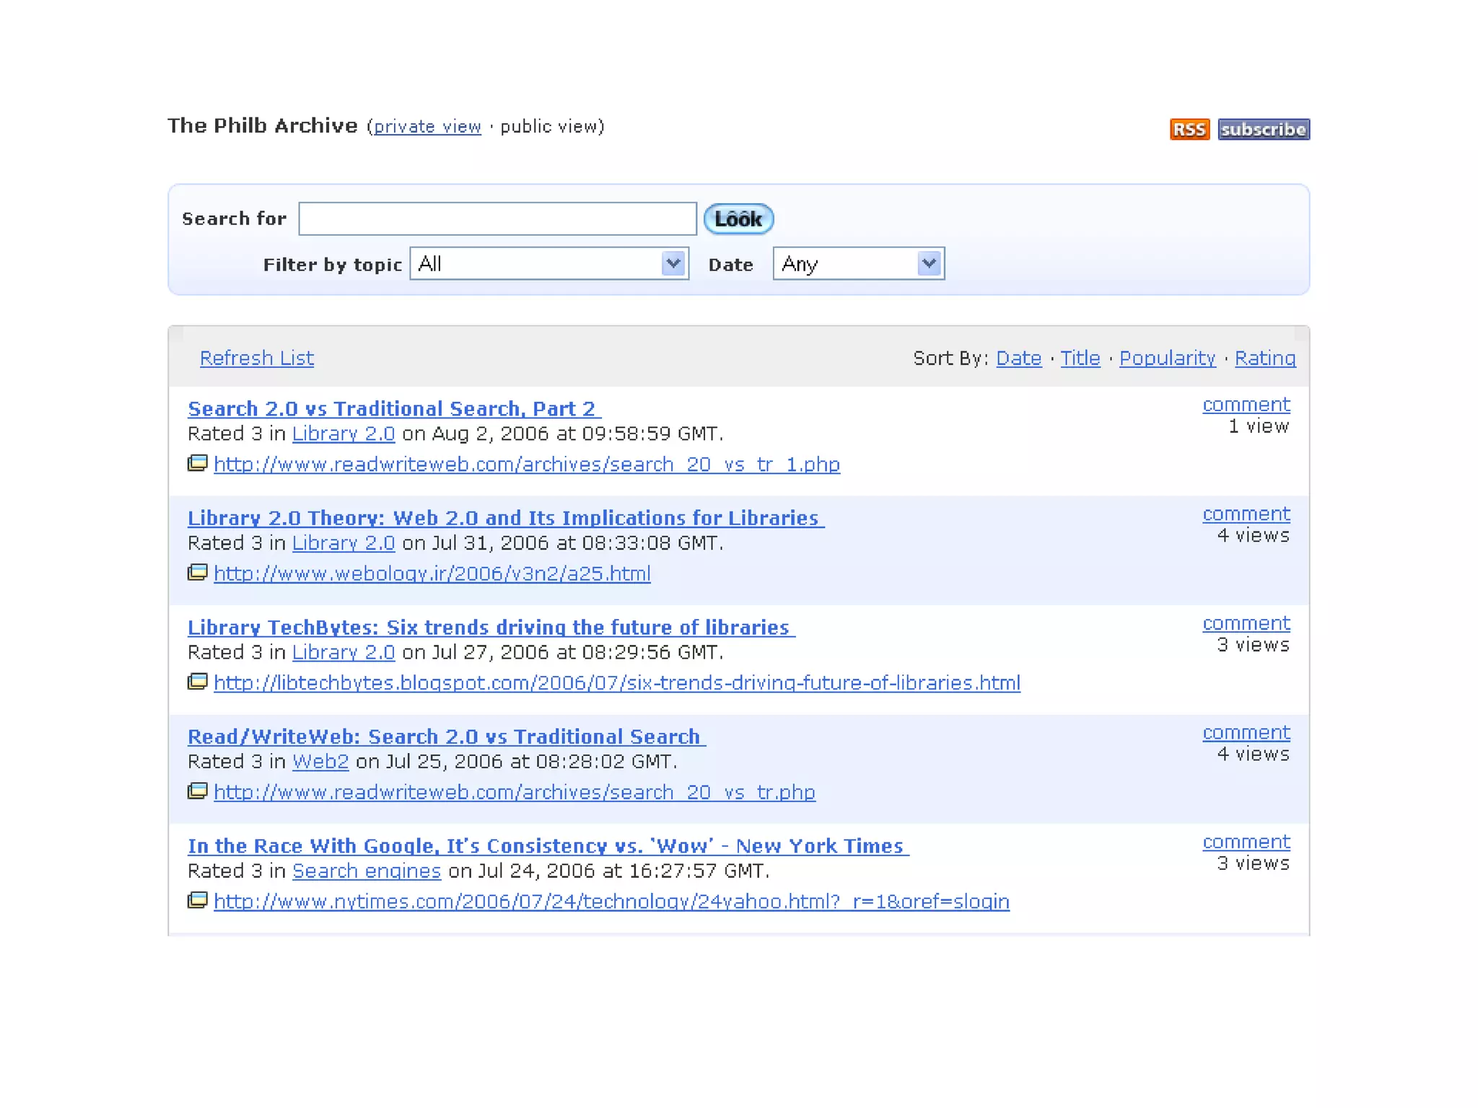Image resolution: width=1478 pixels, height=1108 pixels.
Task: Click the blue subscribe badge
Action: (x=1263, y=129)
